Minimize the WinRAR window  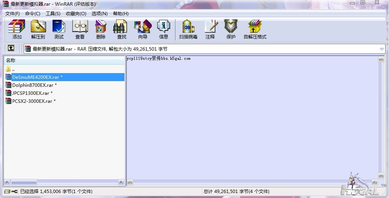352,3
